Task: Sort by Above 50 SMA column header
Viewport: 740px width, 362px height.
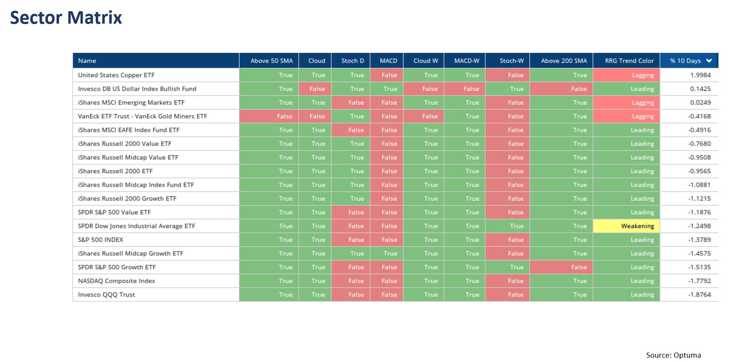Action: pyautogui.click(x=269, y=61)
